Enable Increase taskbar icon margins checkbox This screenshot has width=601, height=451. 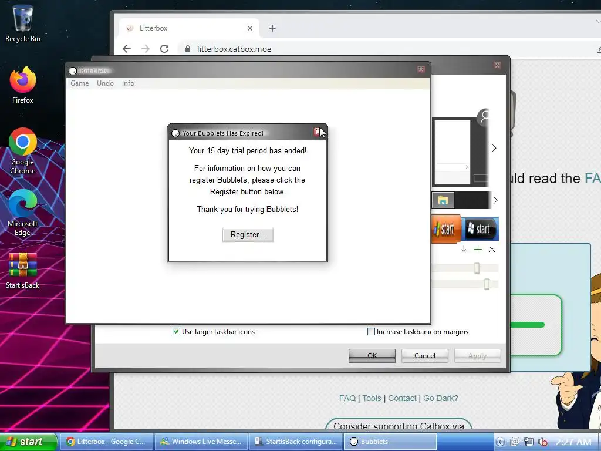click(371, 332)
